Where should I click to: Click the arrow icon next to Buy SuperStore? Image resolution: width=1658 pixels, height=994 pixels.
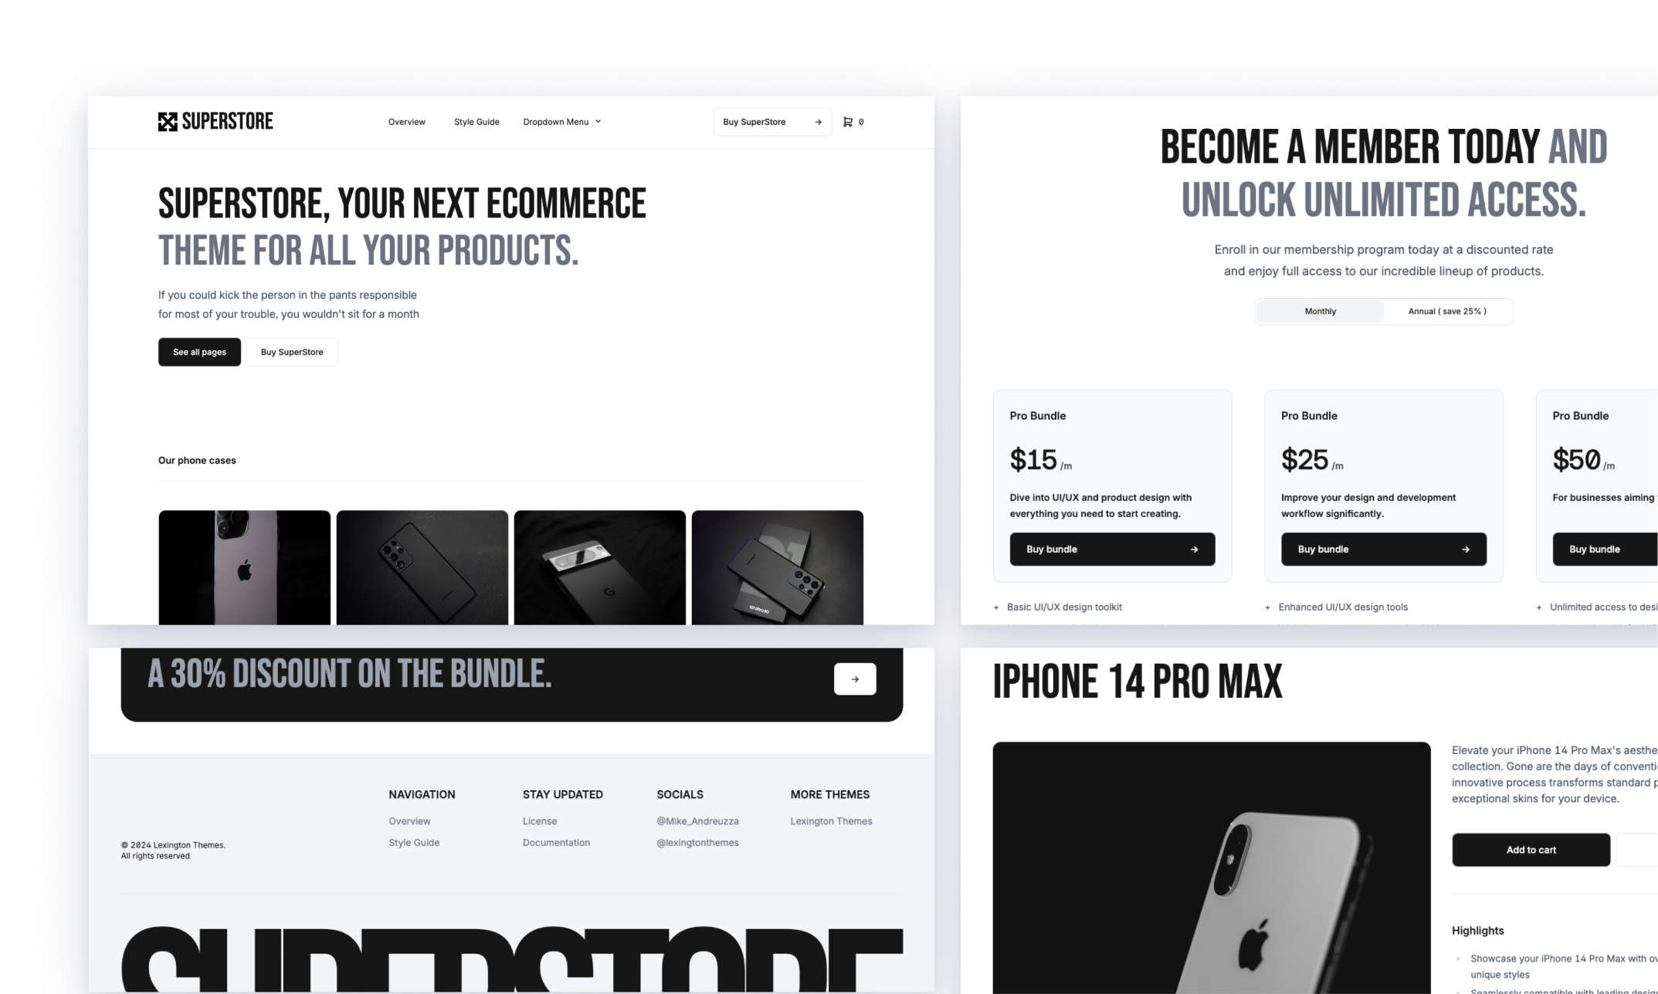pyautogui.click(x=816, y=122)
